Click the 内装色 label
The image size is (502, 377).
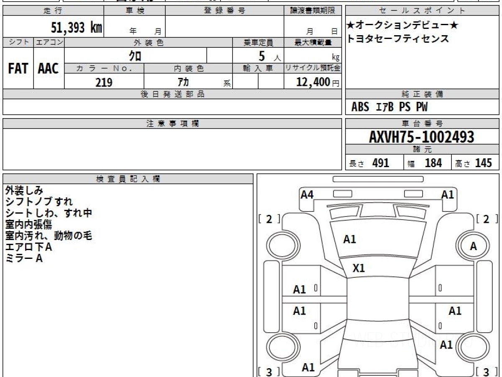coord(188,69)
